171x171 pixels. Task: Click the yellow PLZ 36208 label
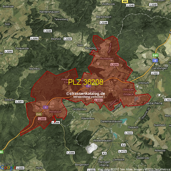pyautogui.click(x=85, y=82)
